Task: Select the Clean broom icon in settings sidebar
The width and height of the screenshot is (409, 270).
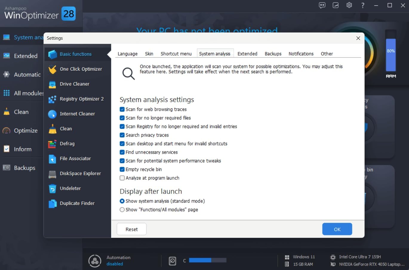Action: click(52, 129)
